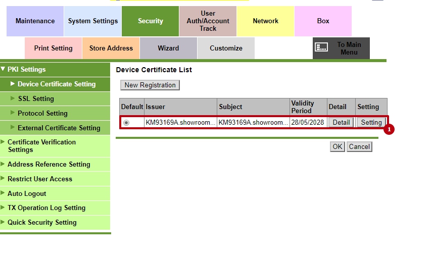Open the Maintenance tab
The width and height of the screenshot is (433, 255).
pos(35,21)
